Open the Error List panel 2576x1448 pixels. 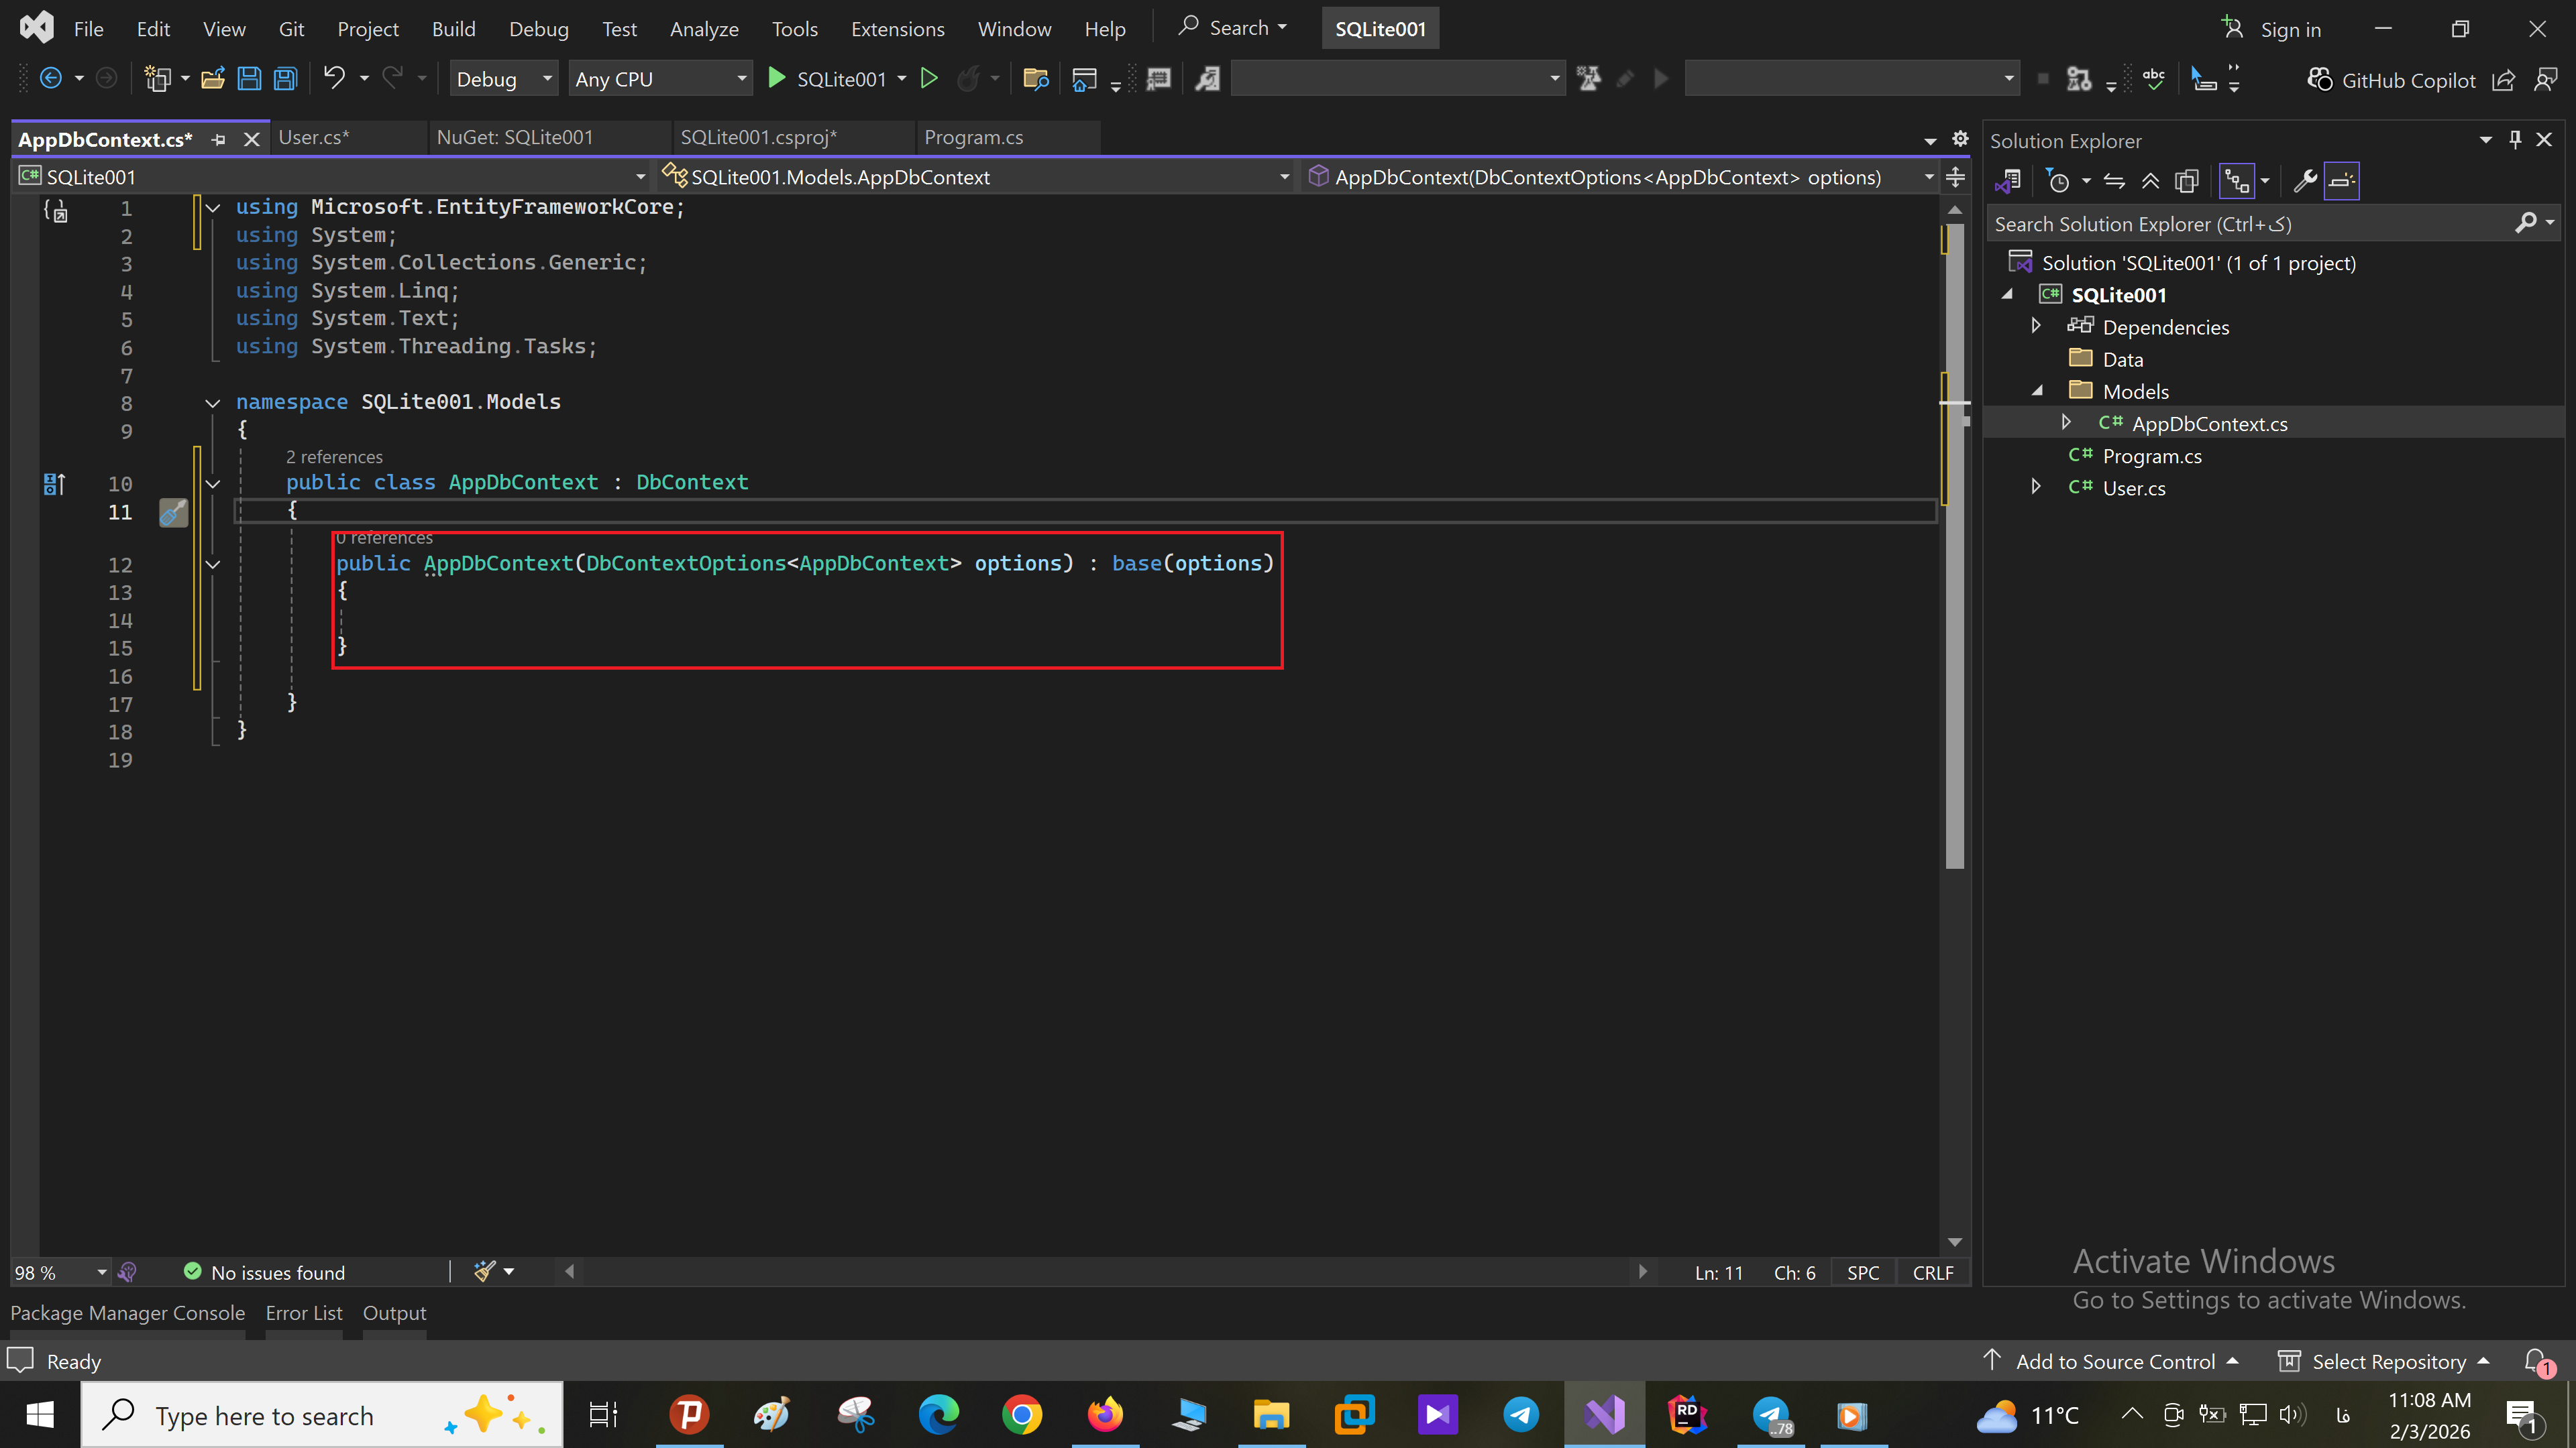click(x=303, y=1313)
